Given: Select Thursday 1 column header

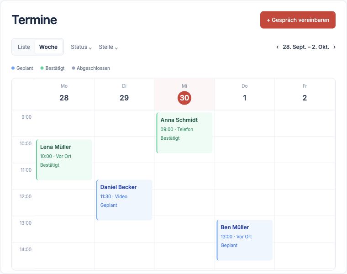Looking at the screenshot, I should pyautogui.click(x=245, y=94).
